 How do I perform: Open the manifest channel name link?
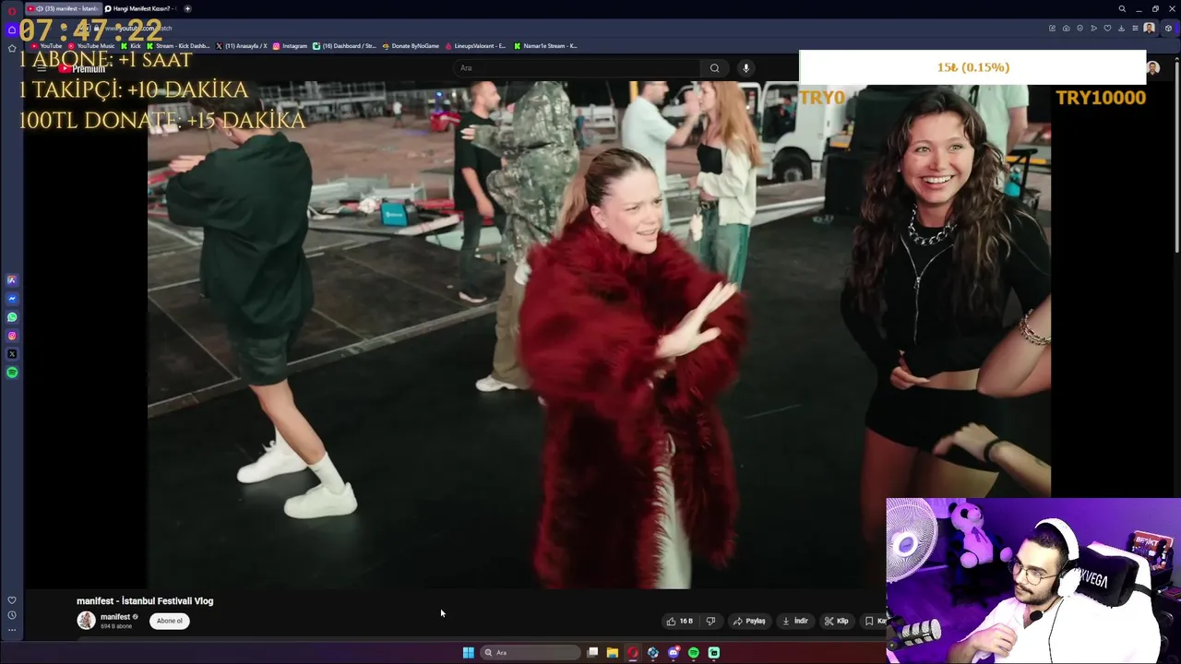click(115, 617)
